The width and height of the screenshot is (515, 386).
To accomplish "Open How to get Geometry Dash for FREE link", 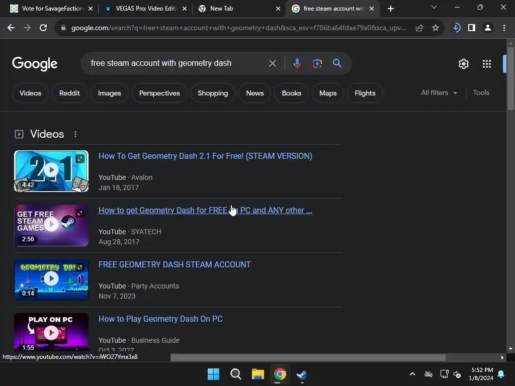I will tap(205, 210).
